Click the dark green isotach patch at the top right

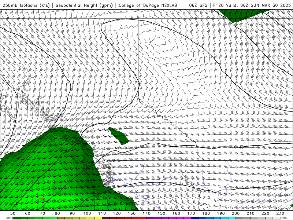point(241,15)
